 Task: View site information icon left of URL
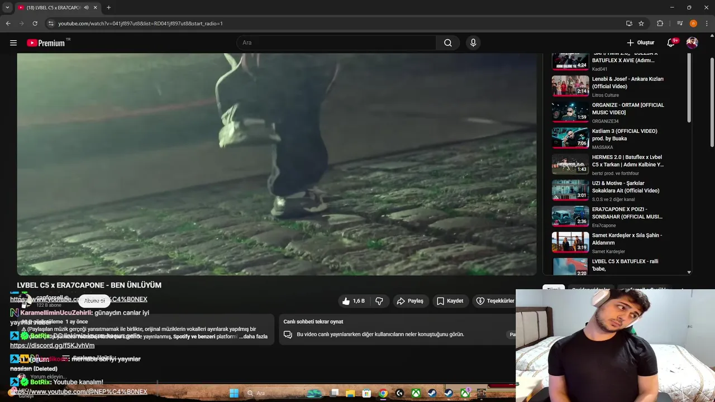(x=51, y=23)
